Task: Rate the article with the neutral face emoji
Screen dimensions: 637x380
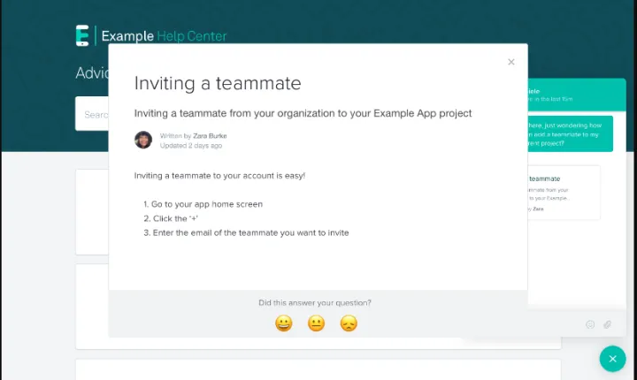Action: point(316,323)
